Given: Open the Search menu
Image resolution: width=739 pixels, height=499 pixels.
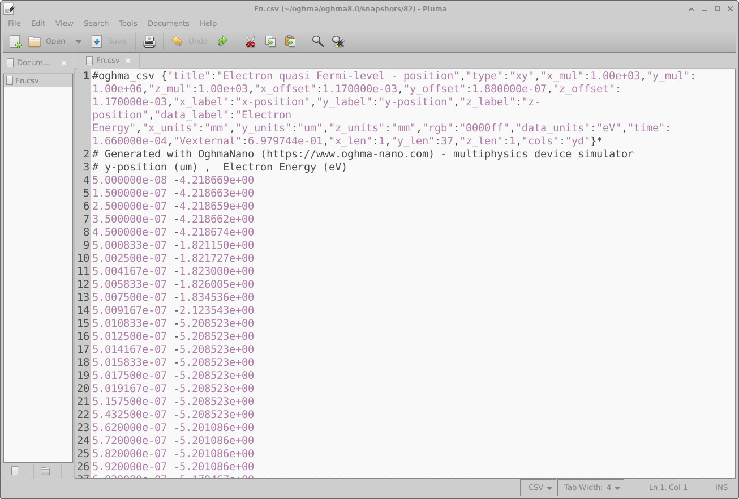Looking at the screenshot, I should pos(96,23).
